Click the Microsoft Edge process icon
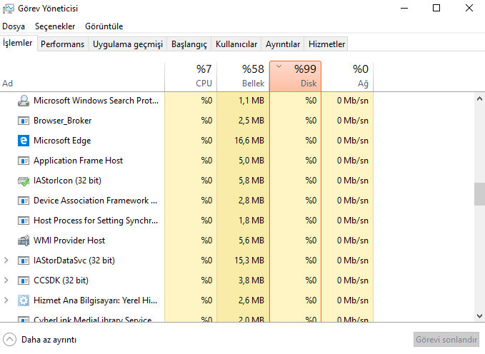 24,141
